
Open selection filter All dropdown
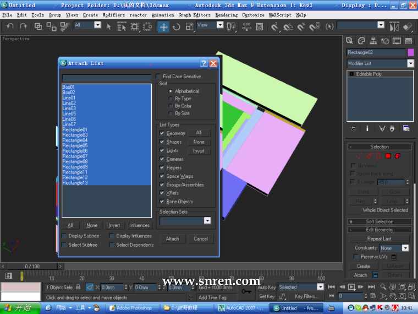(x=98, y=25)
